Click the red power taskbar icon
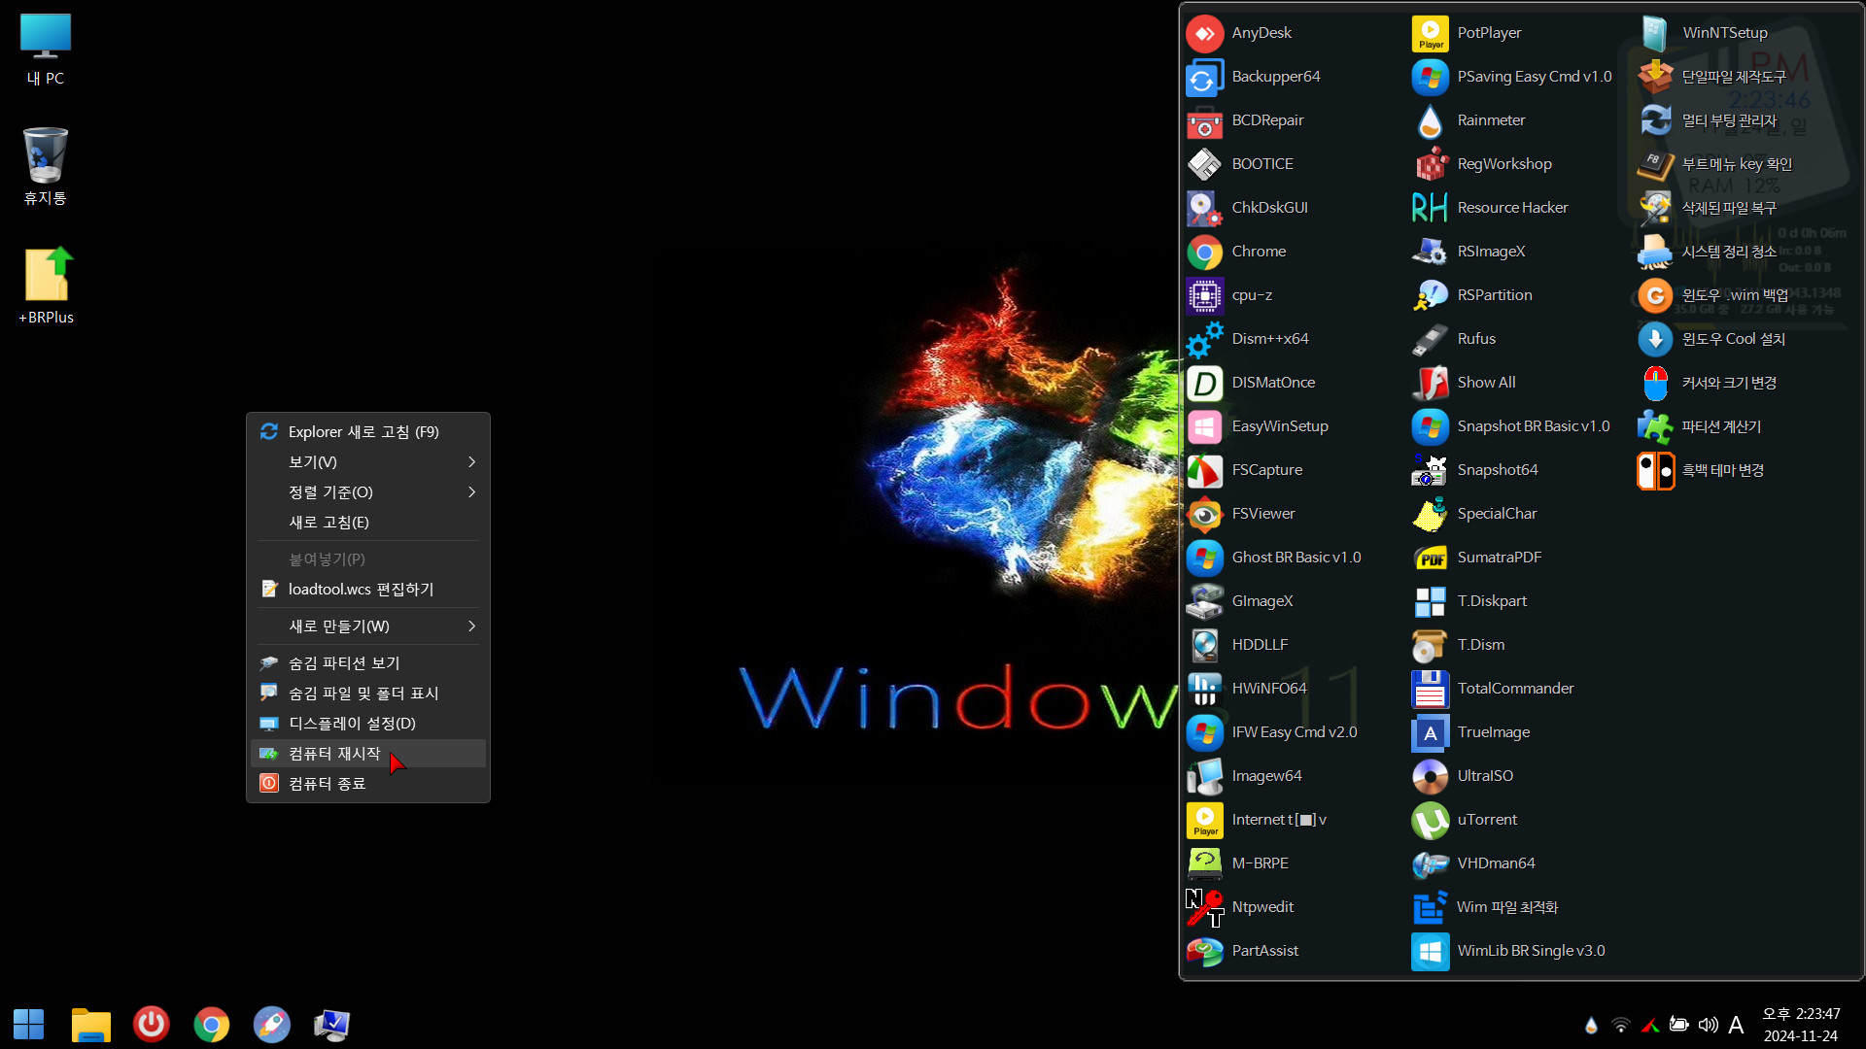 [x=152, y=1024]
